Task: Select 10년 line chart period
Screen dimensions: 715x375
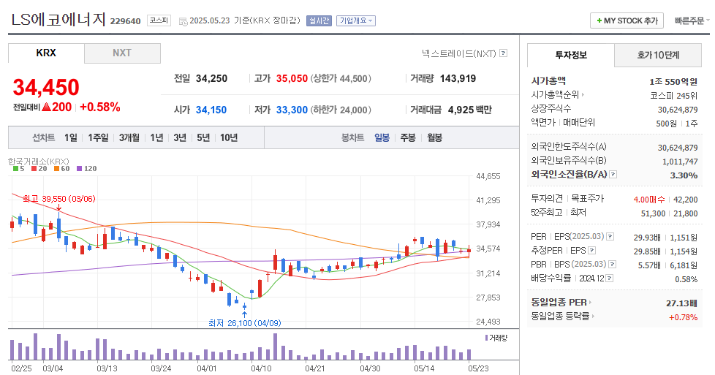Action: [x=228, y=137]
